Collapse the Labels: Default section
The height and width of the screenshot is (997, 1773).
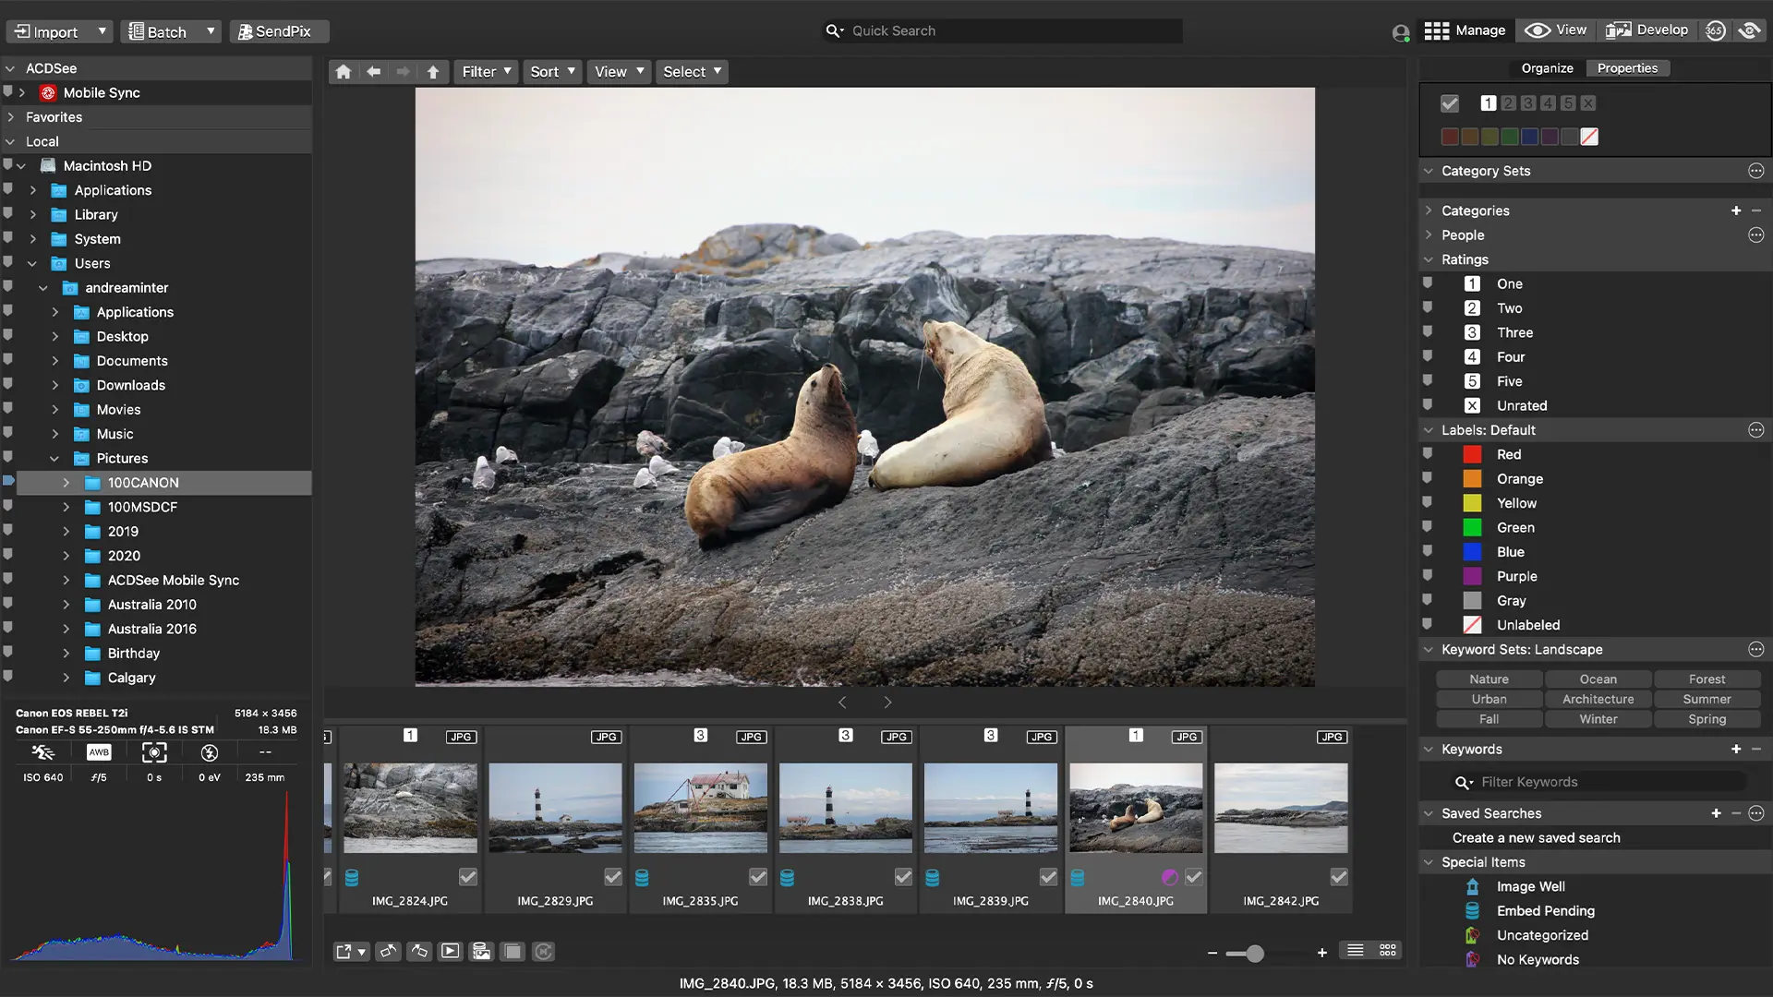[1428, 429]
